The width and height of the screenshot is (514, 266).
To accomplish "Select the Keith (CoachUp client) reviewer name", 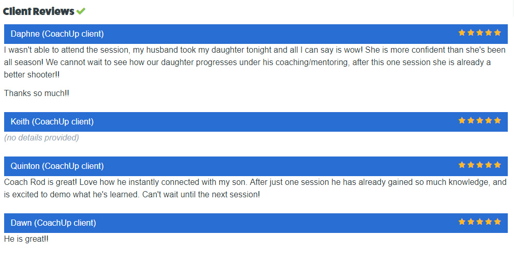I will [52, 121].
